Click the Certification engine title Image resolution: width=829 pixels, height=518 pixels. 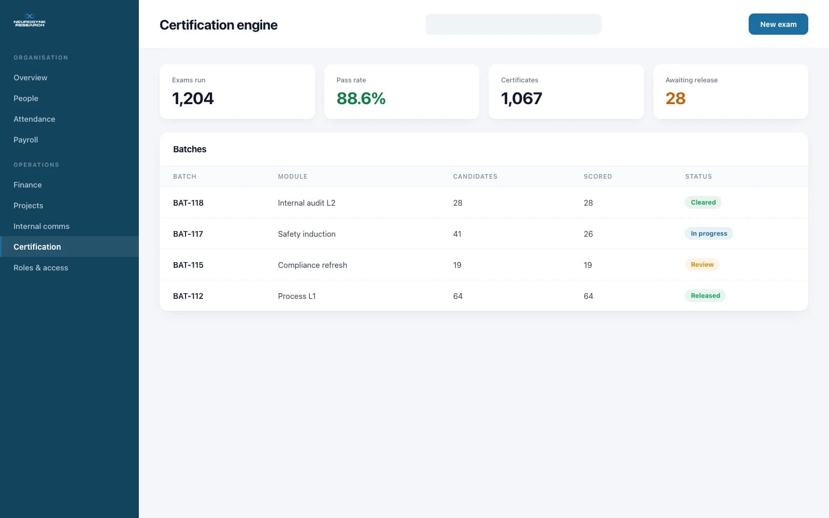click(x=218, y=25)
